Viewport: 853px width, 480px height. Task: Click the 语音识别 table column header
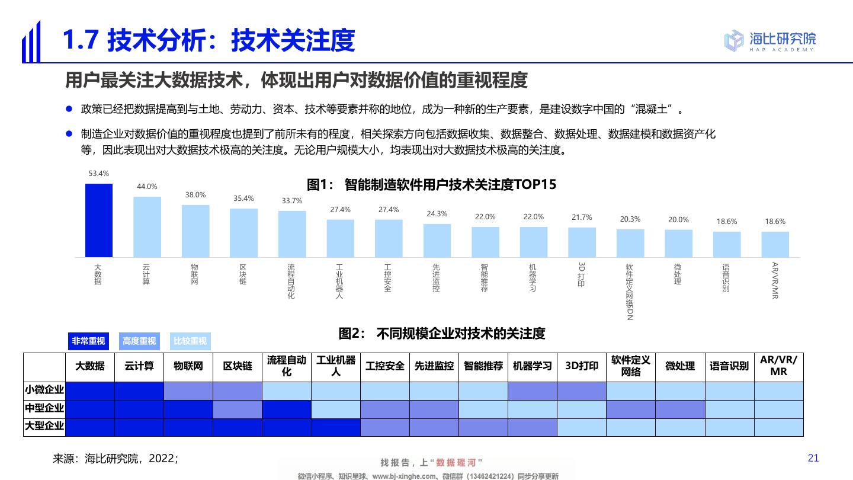point(729,366)
